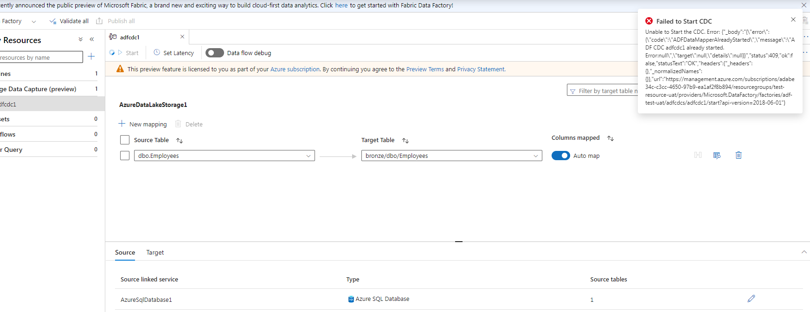The height and width of the screenshot is (312, 810).
Task: Click the panel resize handle above Source tab
Action: tap(459, 242)
